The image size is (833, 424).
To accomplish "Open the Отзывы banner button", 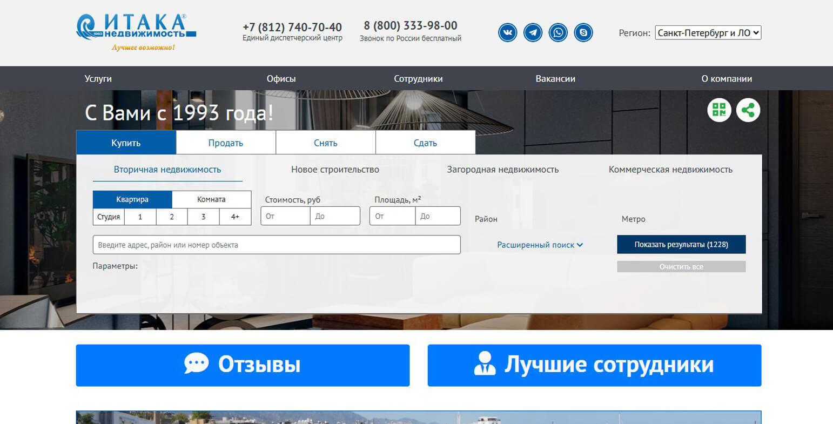I will coord(243,365).
